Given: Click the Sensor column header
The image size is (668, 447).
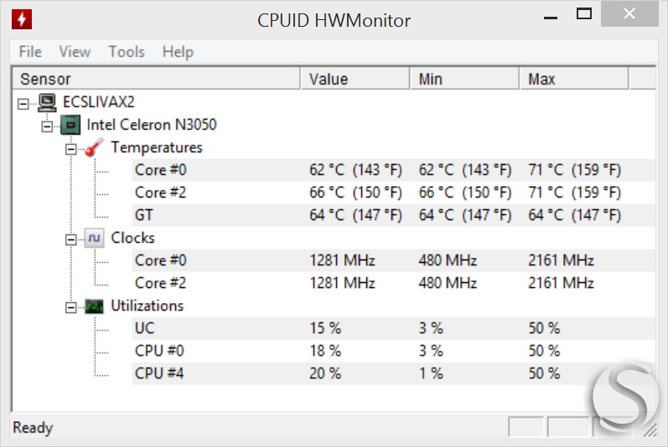Looking at the screenshot, I should click(157, 79).
